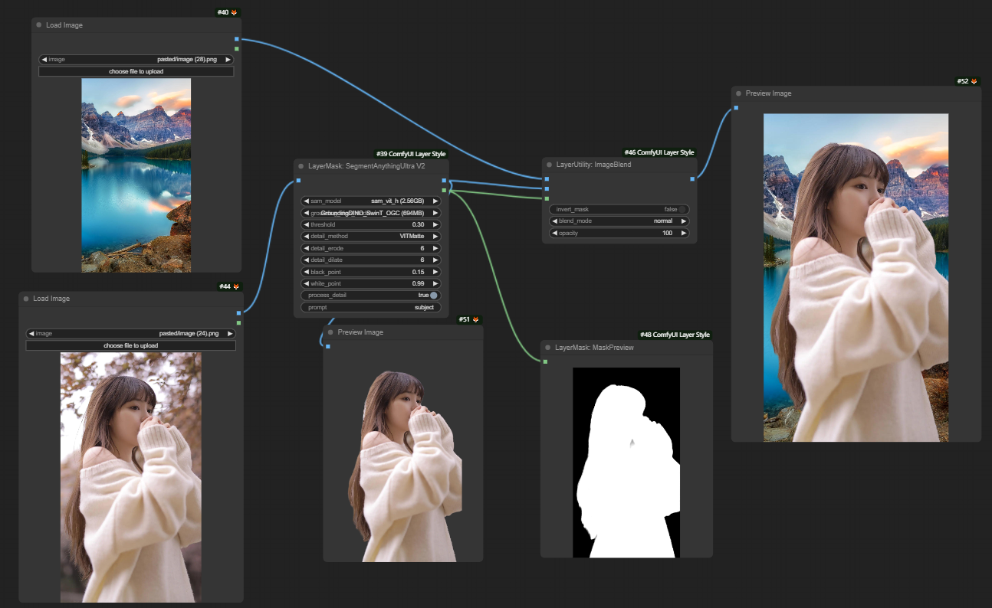Increase threshold with its right arrow

(x=436, y=225)
